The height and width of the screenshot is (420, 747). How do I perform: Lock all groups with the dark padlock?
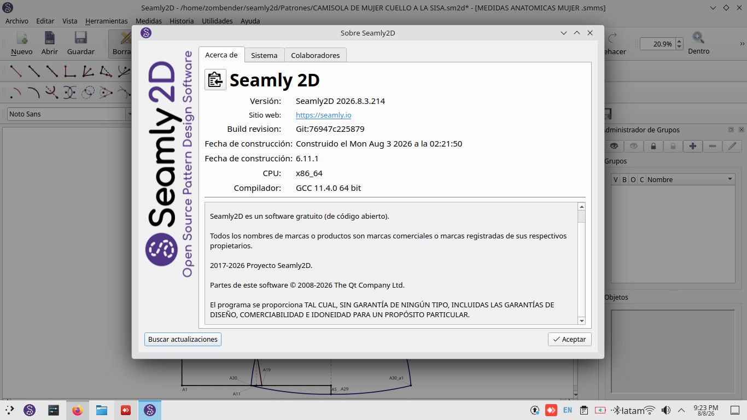(x=653, y=146)
